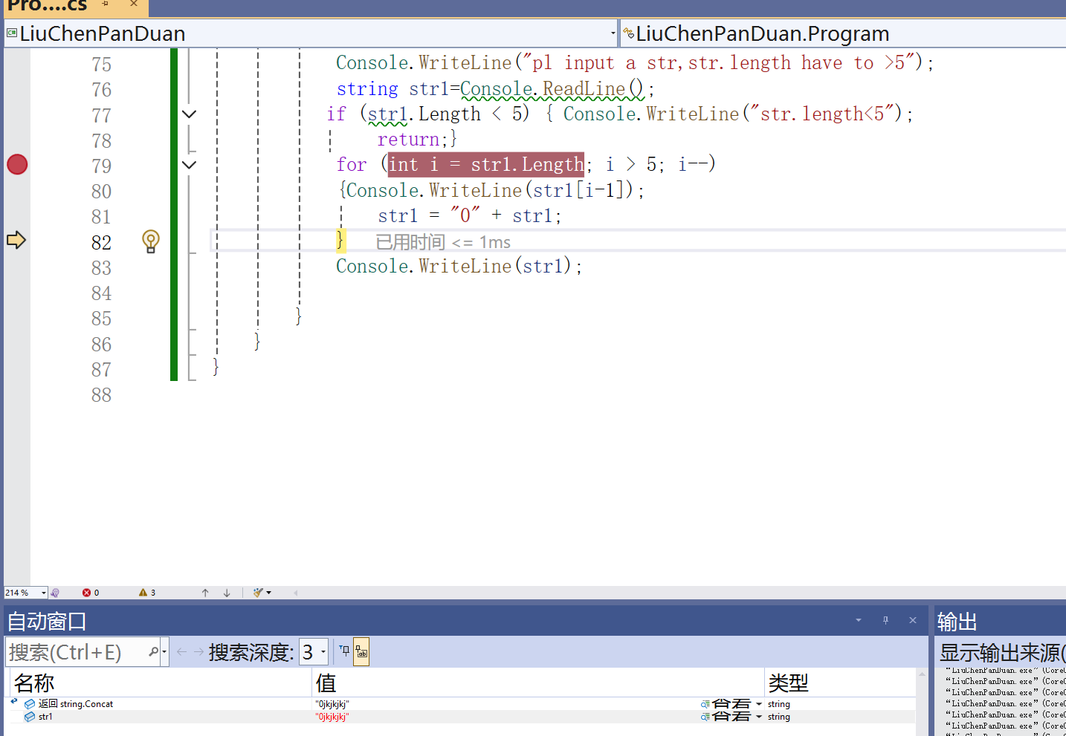The width and height of the screenshot is (1066, 736).
Task: Click the 值 column header
Action: click(x=538, y=683)
